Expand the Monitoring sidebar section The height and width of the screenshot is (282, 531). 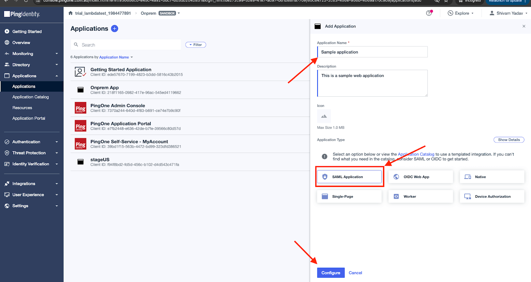[x=57, y=53]
